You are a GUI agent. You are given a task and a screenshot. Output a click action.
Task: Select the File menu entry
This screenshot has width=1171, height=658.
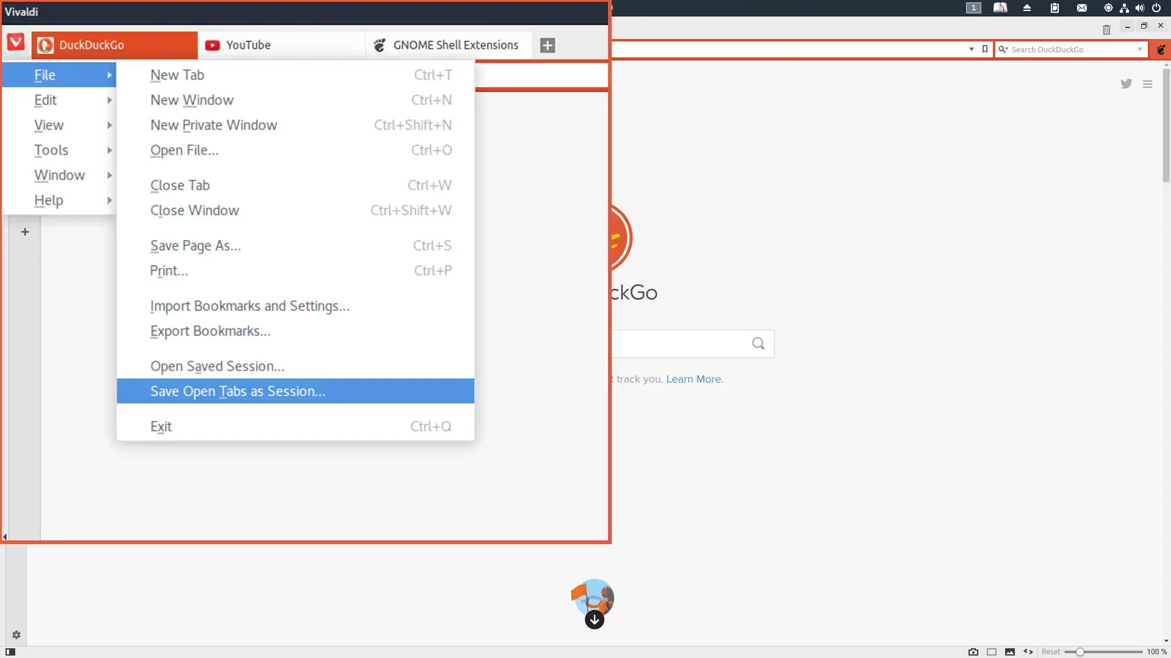(x=59, y=75)
